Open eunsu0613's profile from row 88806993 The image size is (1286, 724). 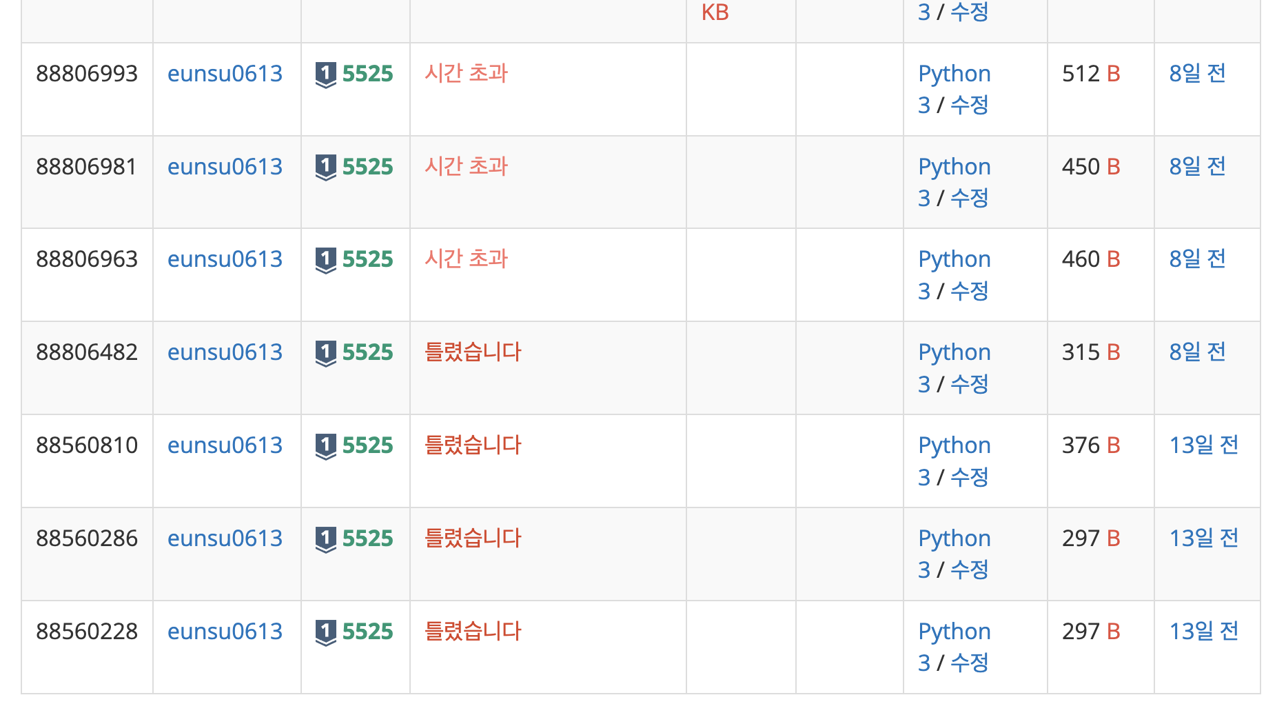(225, 73)
